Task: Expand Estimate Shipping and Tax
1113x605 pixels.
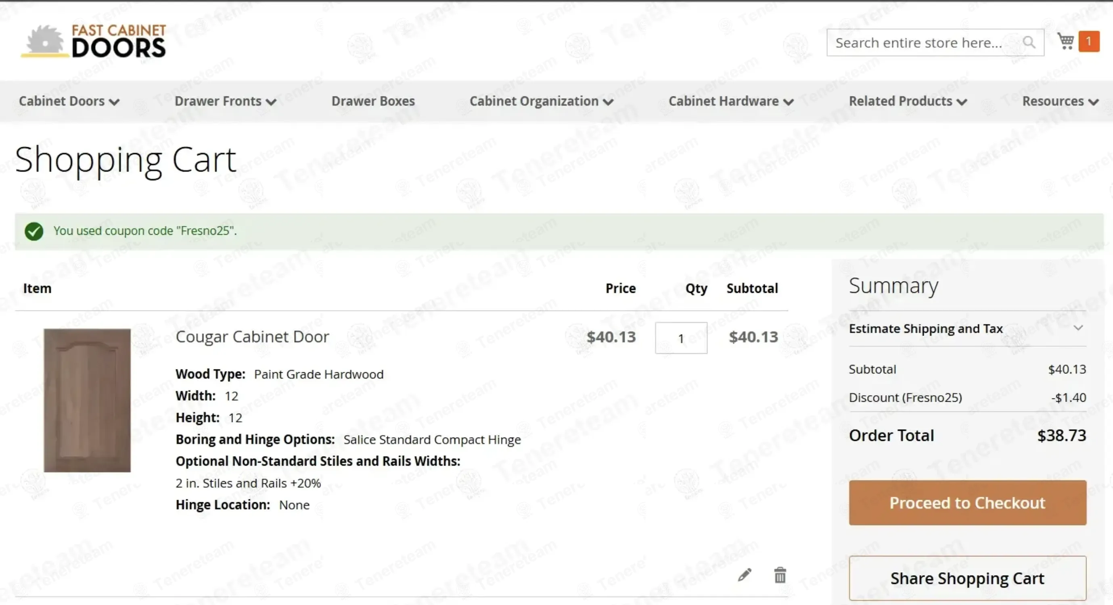Action: coord(967,329)
